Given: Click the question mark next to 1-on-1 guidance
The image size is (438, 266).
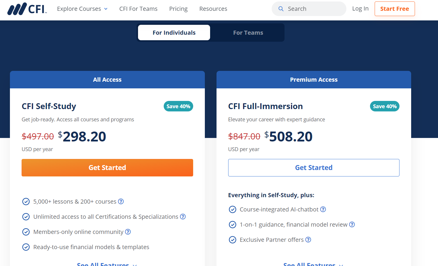Looking at the screenshot, I should pos(352,224).
